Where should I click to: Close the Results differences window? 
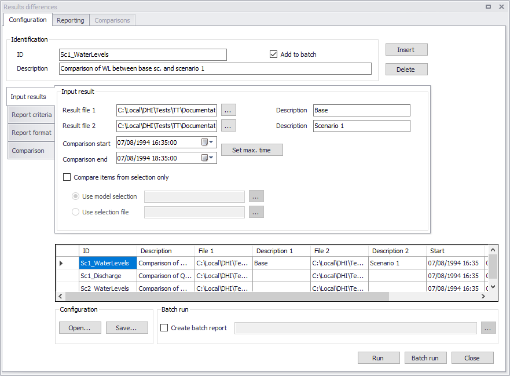(501, 6)
